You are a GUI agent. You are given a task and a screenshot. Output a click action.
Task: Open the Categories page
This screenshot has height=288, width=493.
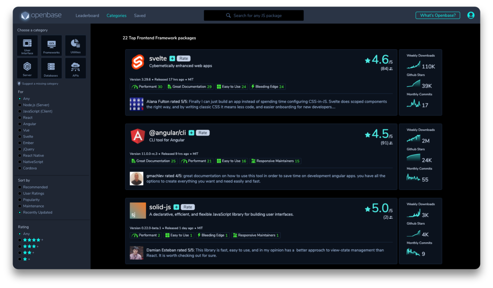pyautogui.click(x=117, y=15)
